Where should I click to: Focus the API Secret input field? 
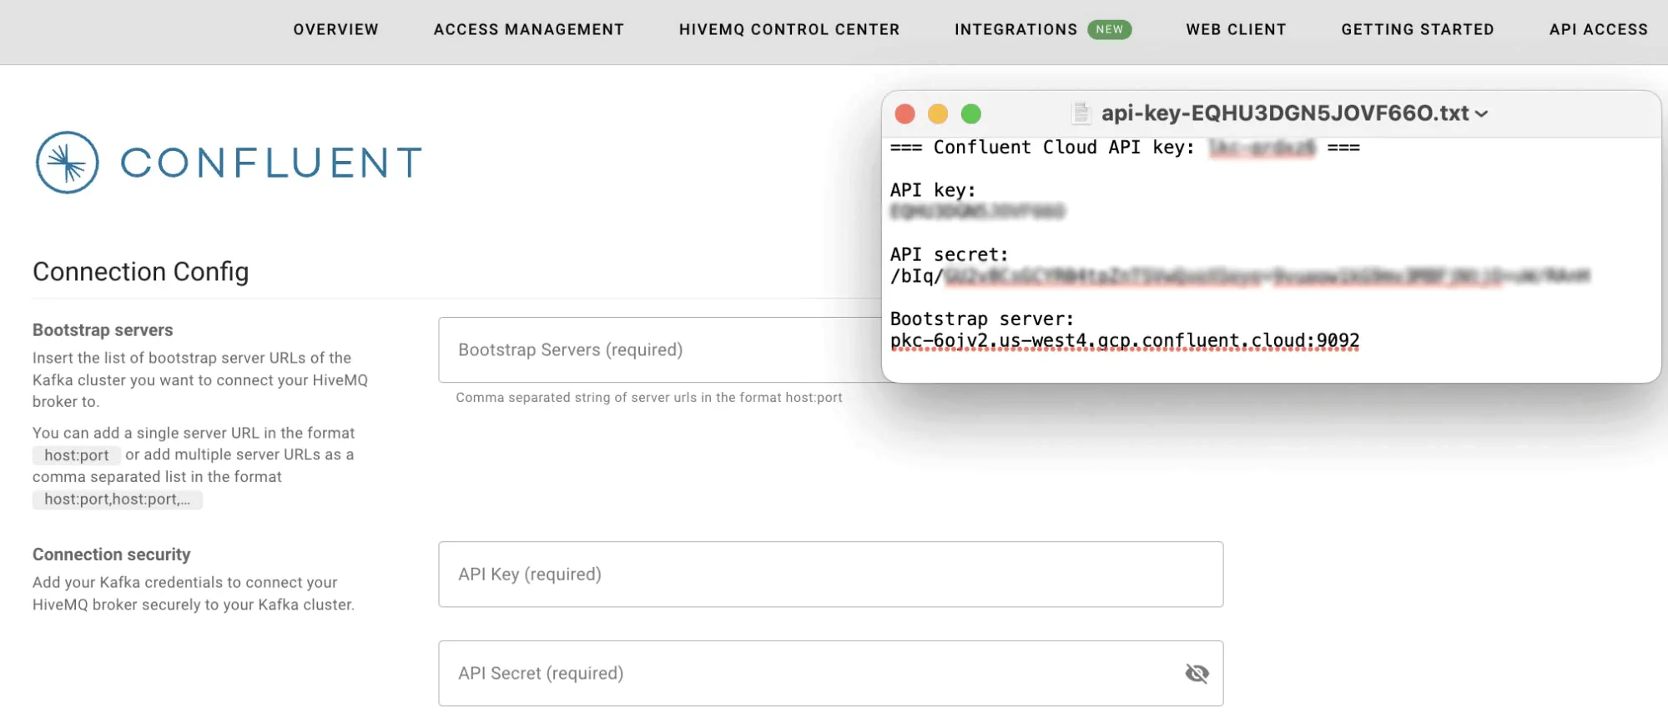coord(830,673)
